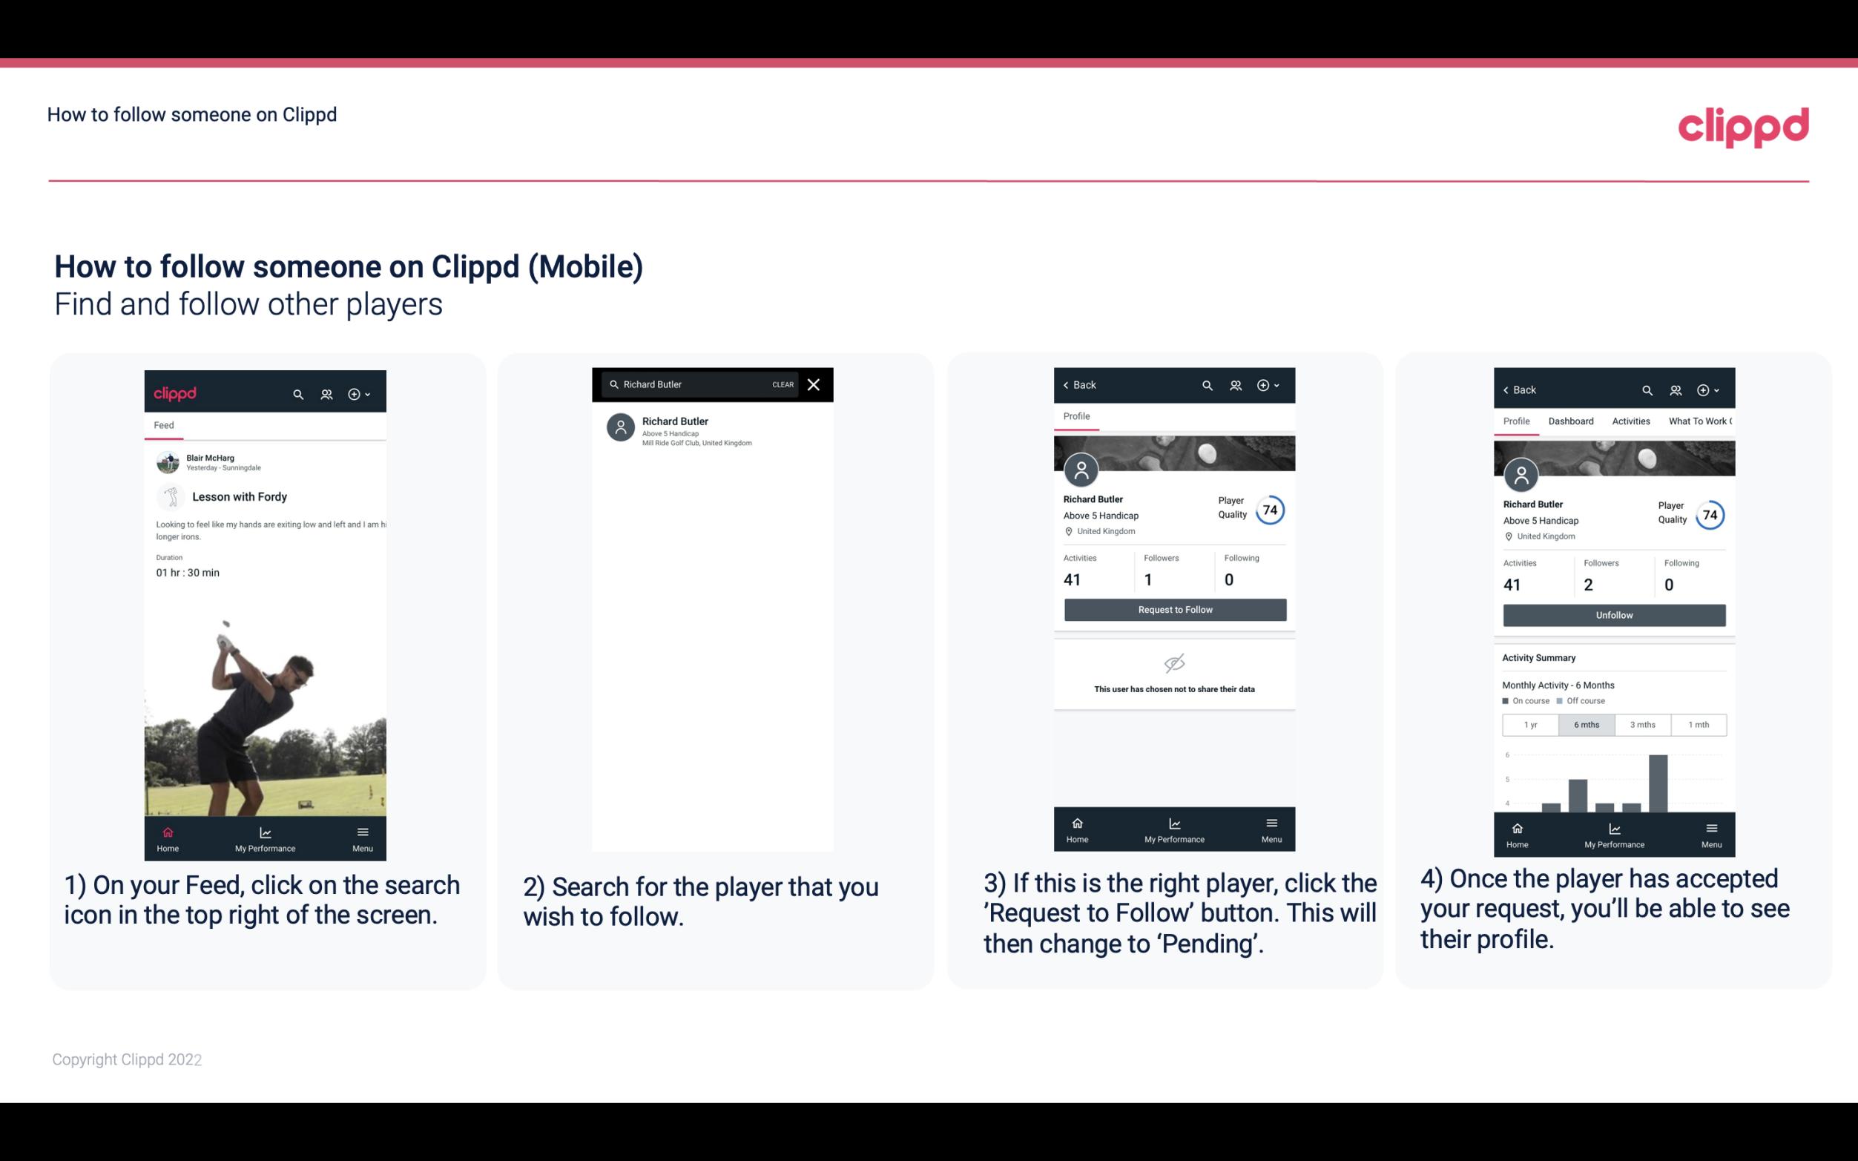Screen dimensions: 1858x1161
Task: Click the My Performance icon bottom bar
Action: coord(265,831)
